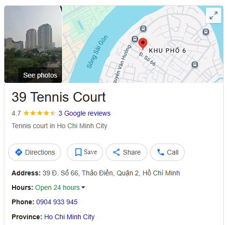Expand the Open 24 hours dropdown arrow

83,187
